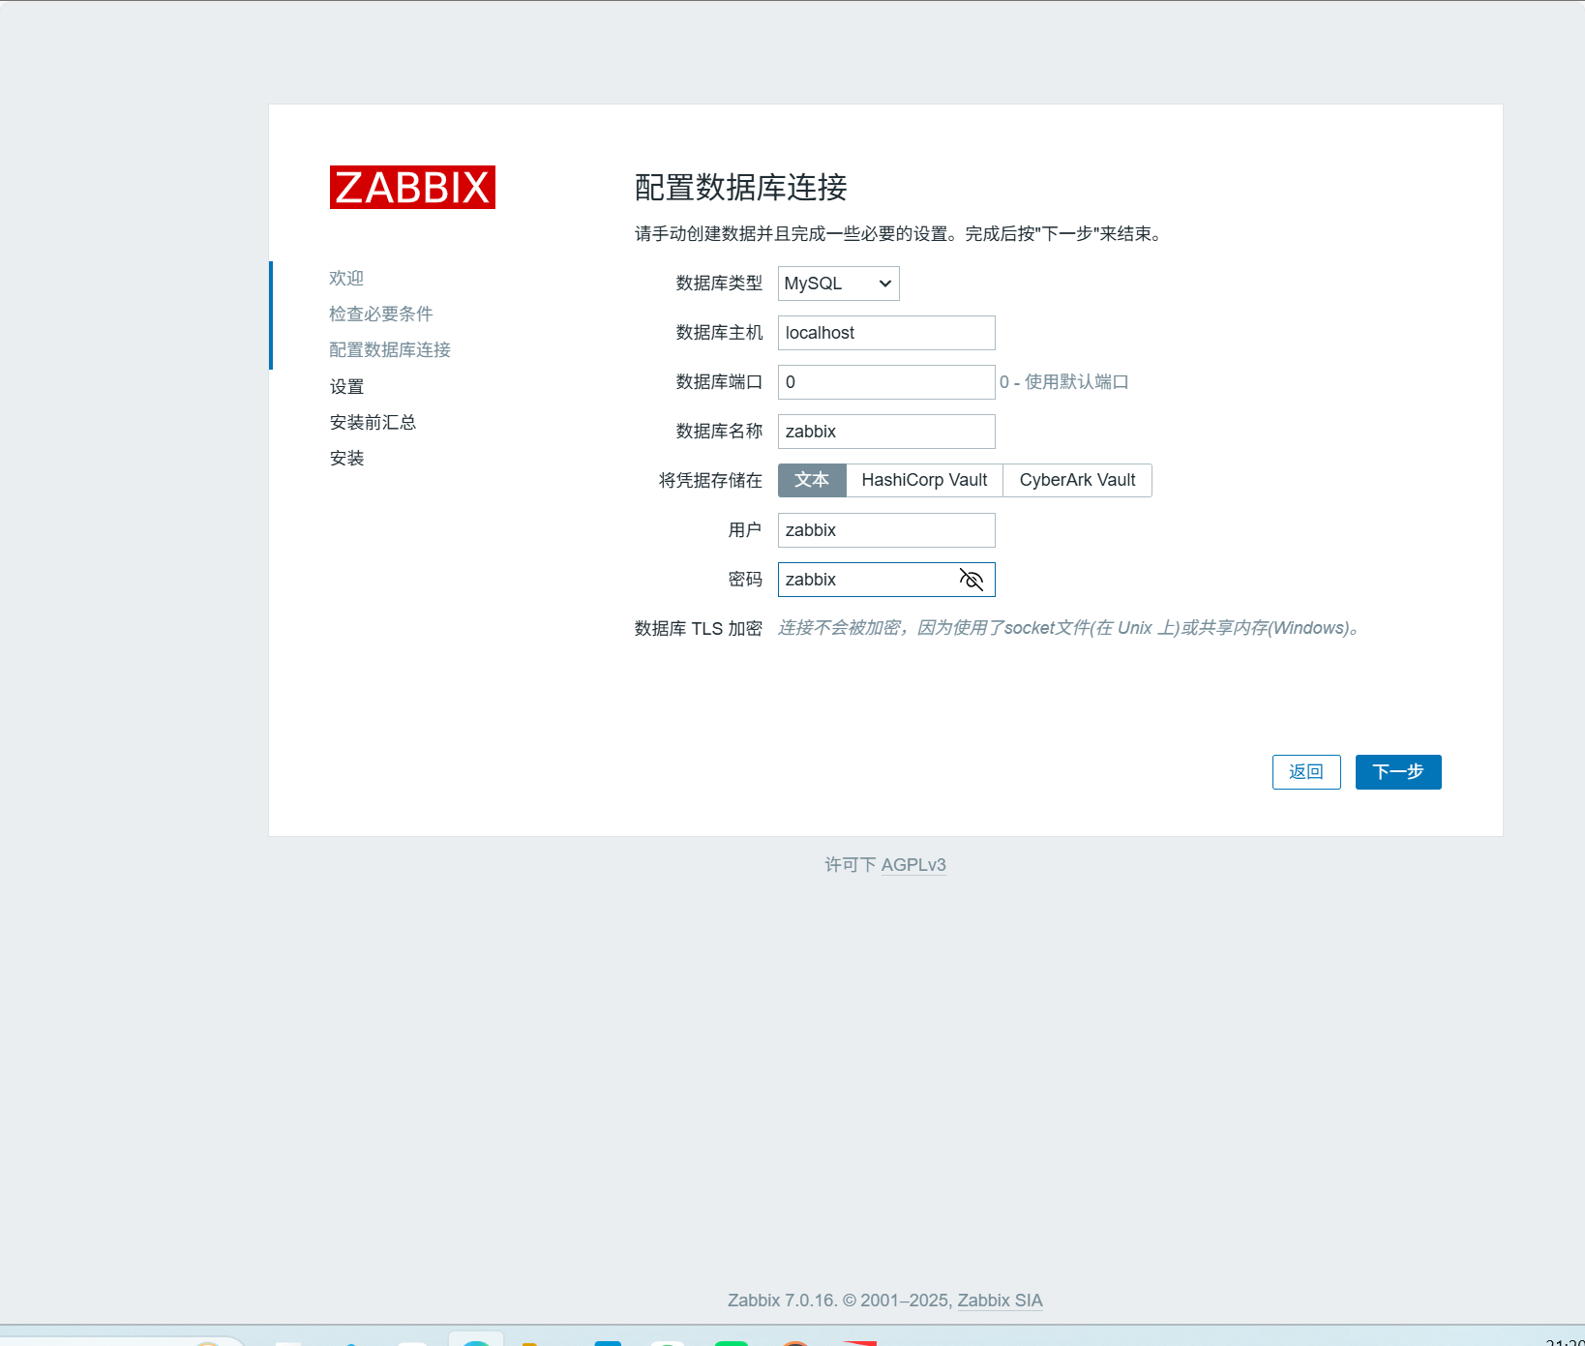Select CyberArk Vault storage option
The height and width of the screenshot is (1346, 1585).
[x=1077, y=480]
